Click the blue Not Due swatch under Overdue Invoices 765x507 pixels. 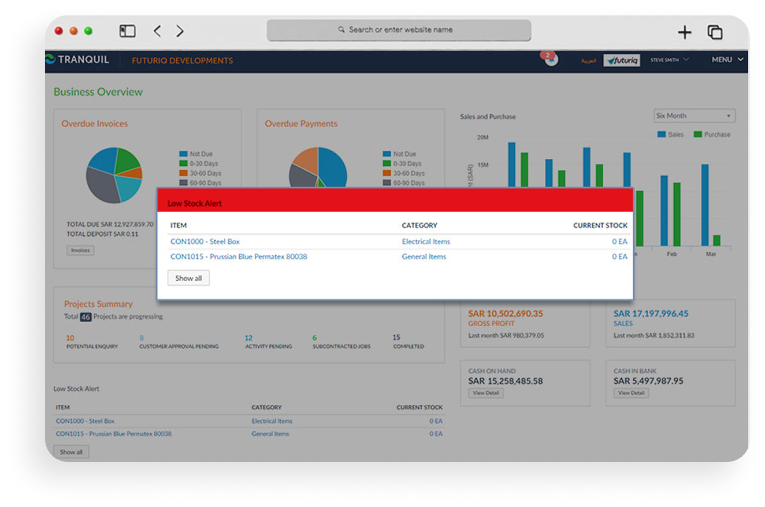183,154
